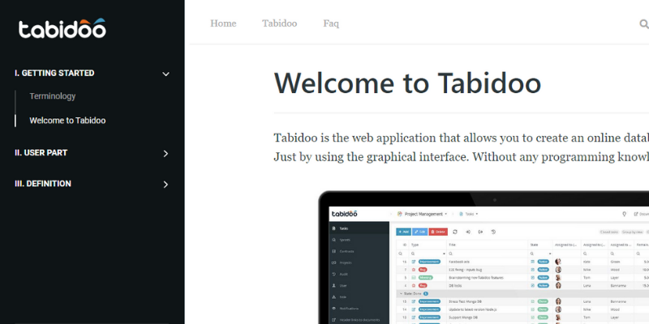This screenshot has width=649, height=324.
Task: Expand the Definition section chevron
Action: (165, 185)
